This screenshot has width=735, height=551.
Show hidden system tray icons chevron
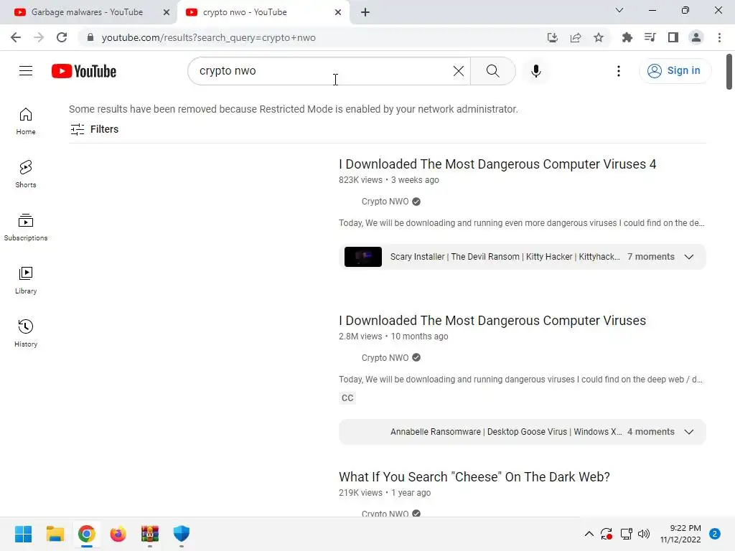[x=589, y=534]
